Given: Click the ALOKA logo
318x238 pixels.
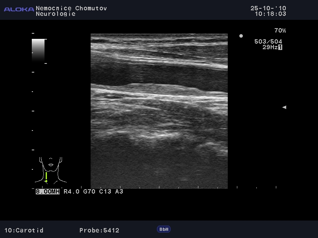Looking at the screenshot, I should tap(19, 9).
